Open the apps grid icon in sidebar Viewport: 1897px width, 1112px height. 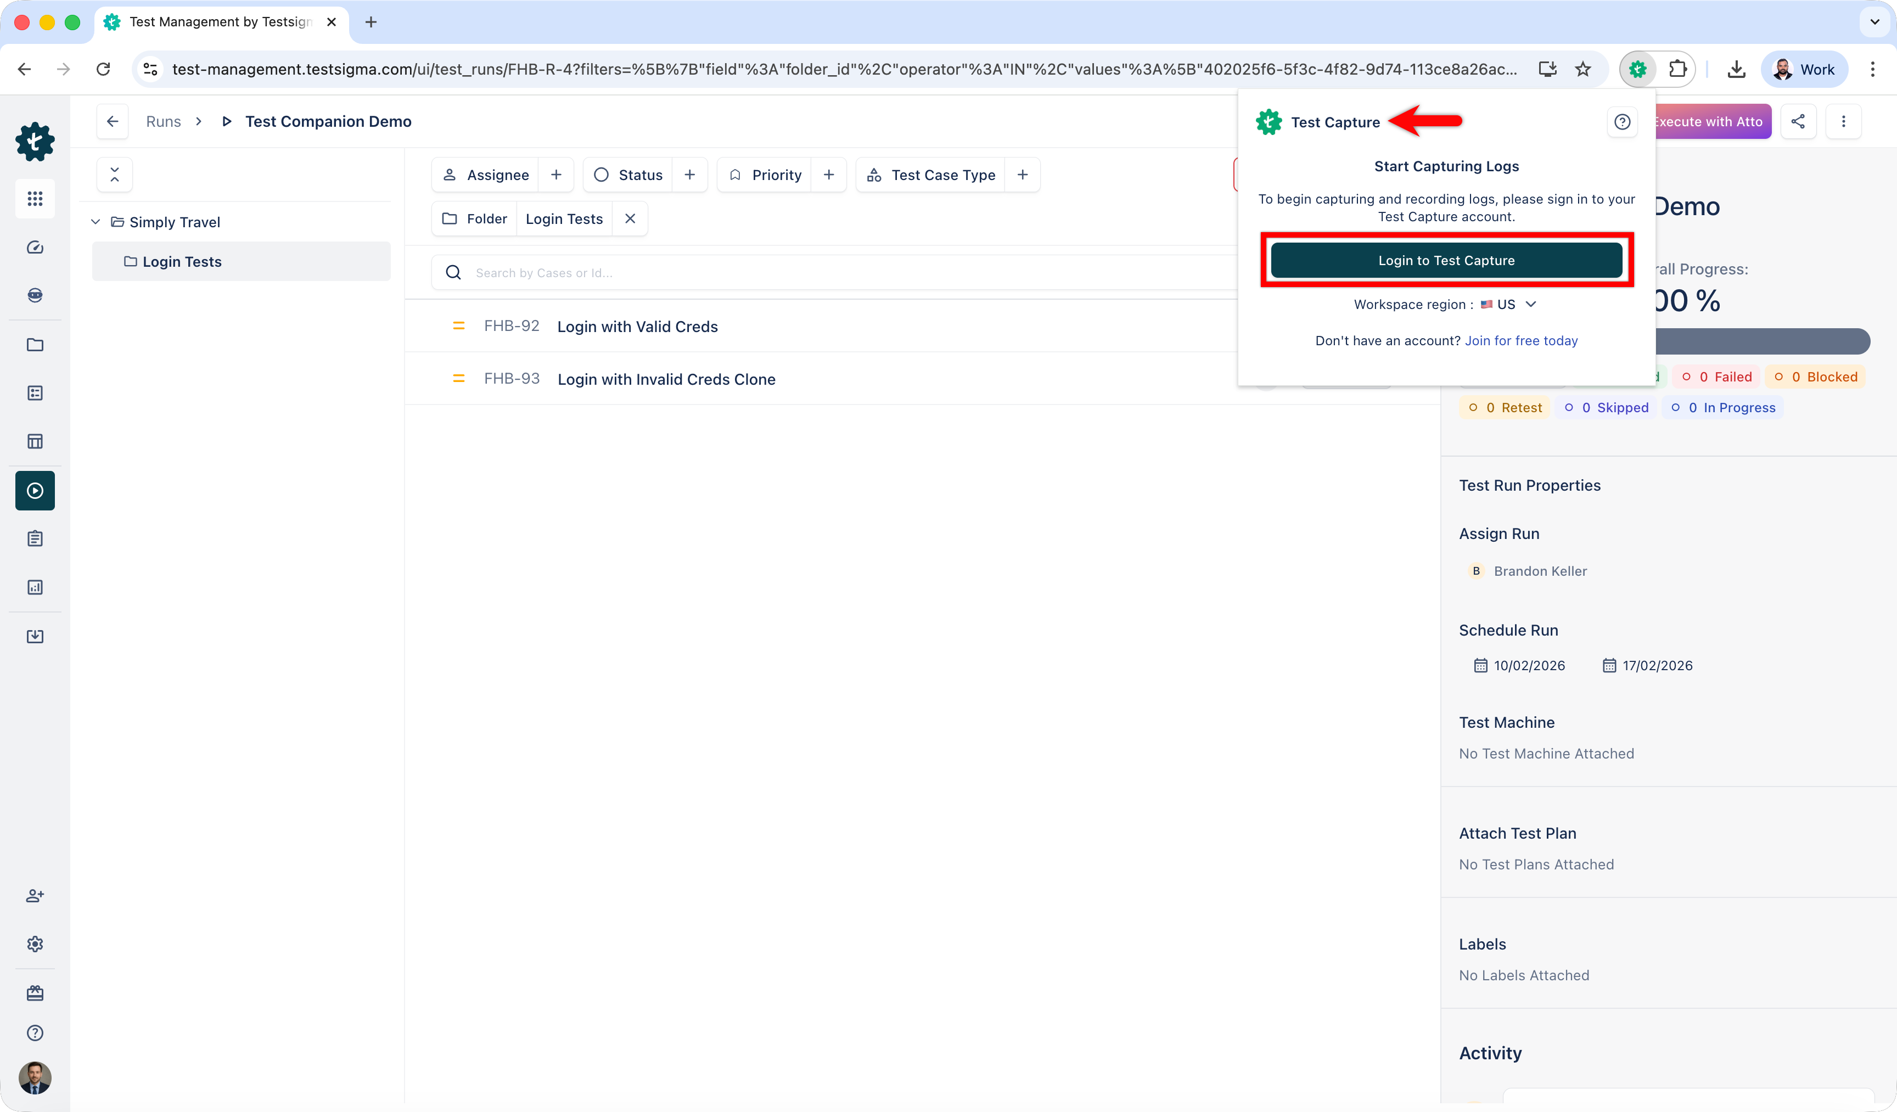(x=35, y=198)
